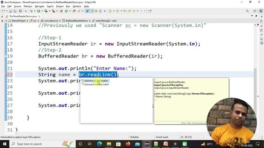Screen dimensions: 264x148
Task: Click the green Run button
Action: (x=38, y=11)
